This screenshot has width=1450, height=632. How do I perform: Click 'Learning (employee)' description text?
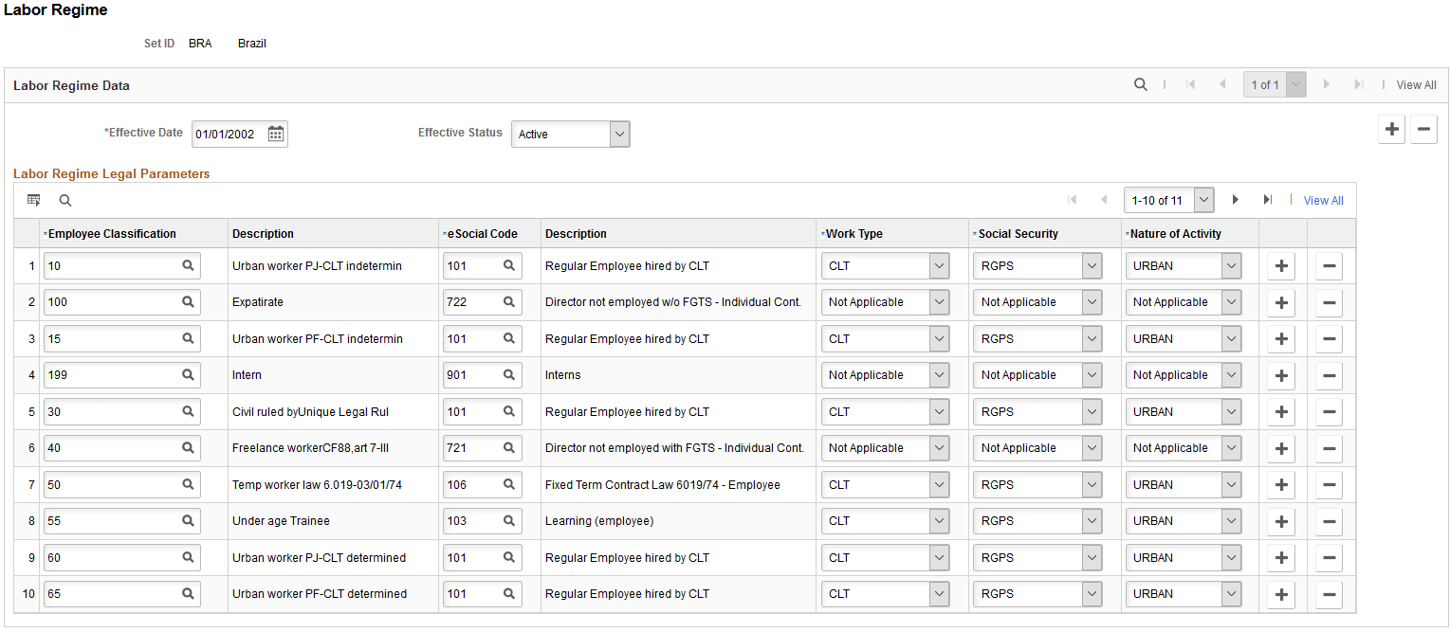click(599, 521)
